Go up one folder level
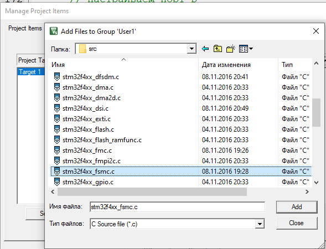326x249 pixels. pyautogui.click(x=218, y=49)
